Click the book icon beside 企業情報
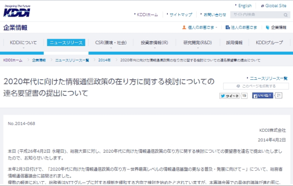 [268, 27]
